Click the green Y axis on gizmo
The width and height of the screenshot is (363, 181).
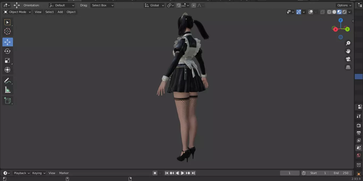[347, 29]
